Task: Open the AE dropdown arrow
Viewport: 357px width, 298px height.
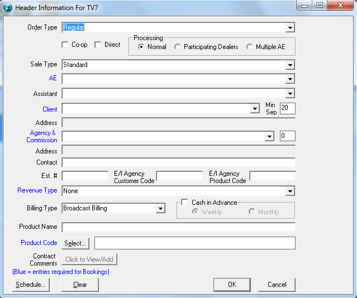Action: 290,79
